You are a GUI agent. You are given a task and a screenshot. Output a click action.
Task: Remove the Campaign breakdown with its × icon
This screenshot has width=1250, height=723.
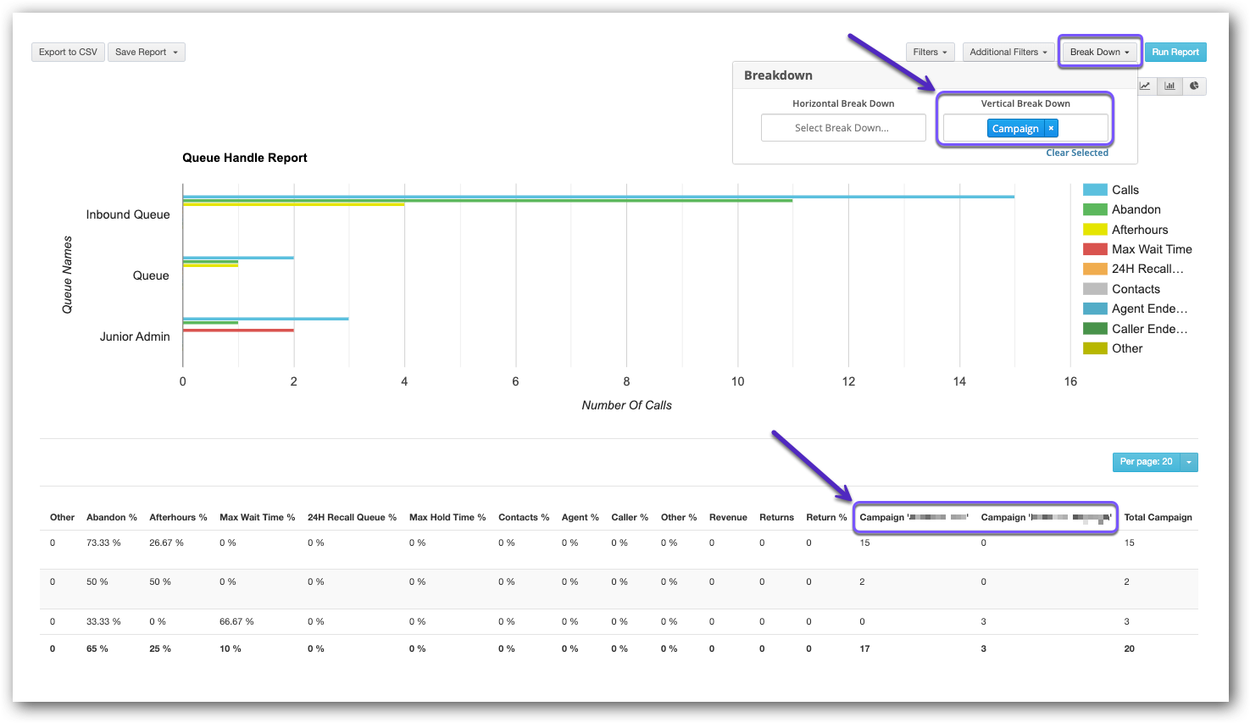point(1050,128)
